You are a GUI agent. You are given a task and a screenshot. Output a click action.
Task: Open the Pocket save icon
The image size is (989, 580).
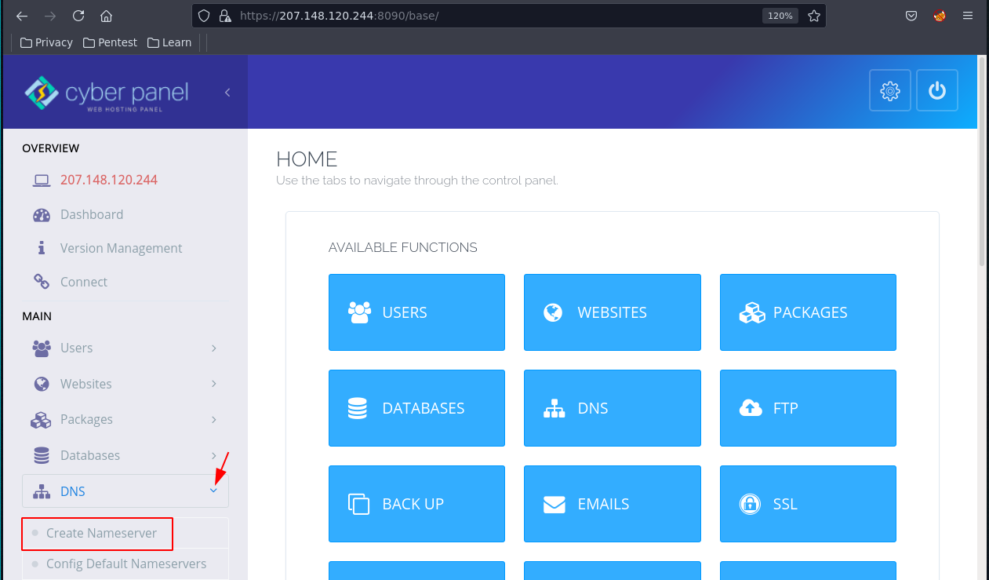click(x=911, y=16)
